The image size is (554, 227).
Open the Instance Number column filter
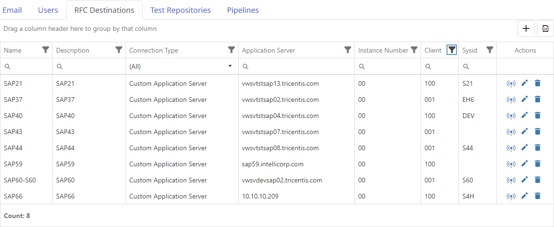coord(414,50)
